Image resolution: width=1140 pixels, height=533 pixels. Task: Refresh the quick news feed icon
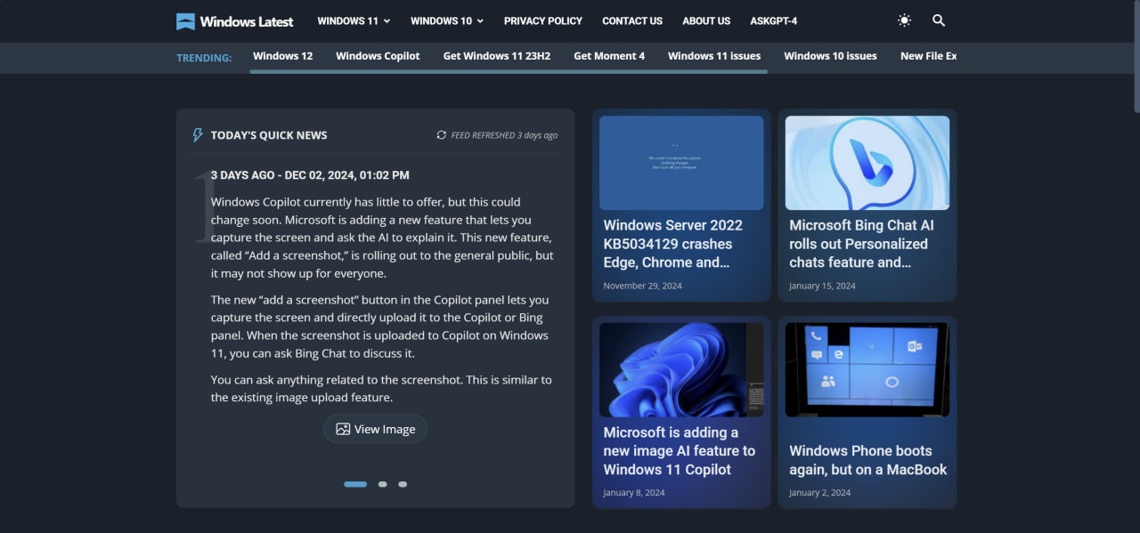[x=441, y=135]
